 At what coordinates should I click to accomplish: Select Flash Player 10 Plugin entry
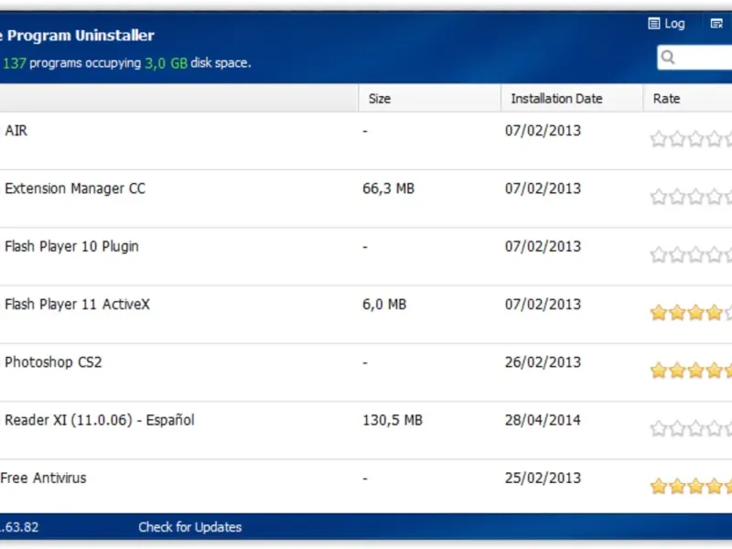(366, 257)
